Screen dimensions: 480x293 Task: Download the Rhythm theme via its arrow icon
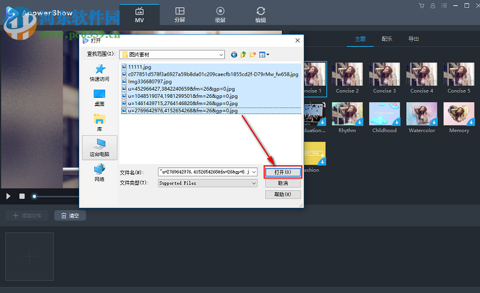359,122
